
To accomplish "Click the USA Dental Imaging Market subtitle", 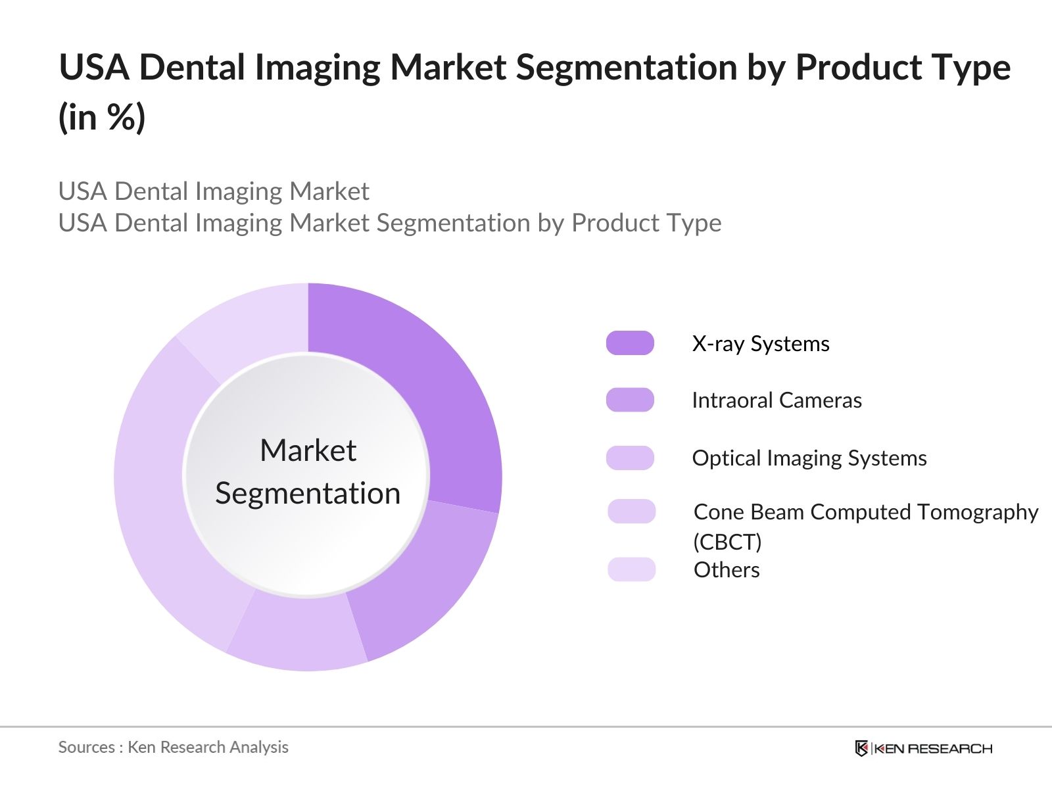I will tap(214, 191).
